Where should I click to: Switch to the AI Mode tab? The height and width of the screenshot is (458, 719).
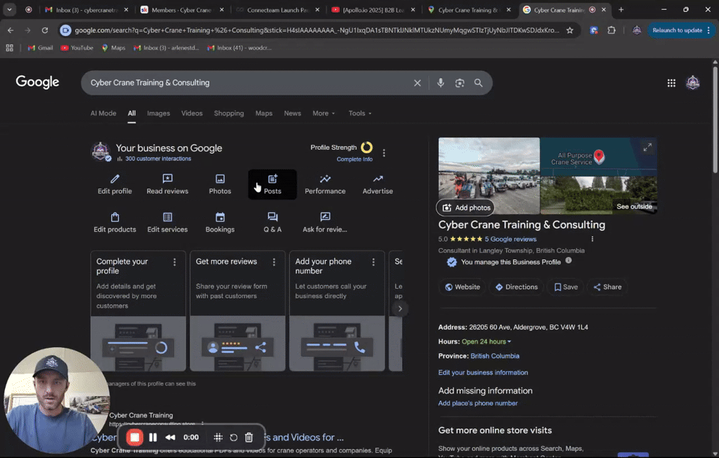103,113
